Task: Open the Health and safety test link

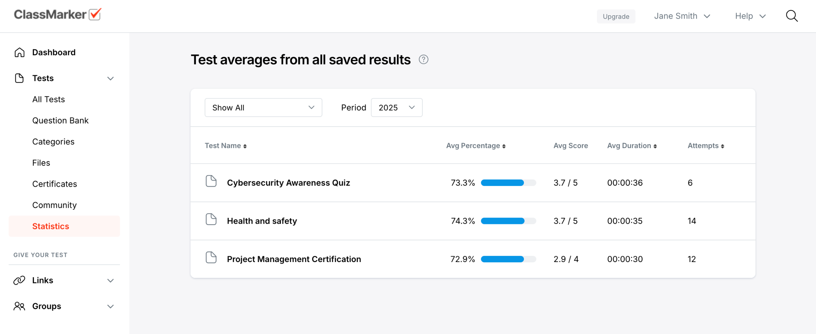Action: 262,221
